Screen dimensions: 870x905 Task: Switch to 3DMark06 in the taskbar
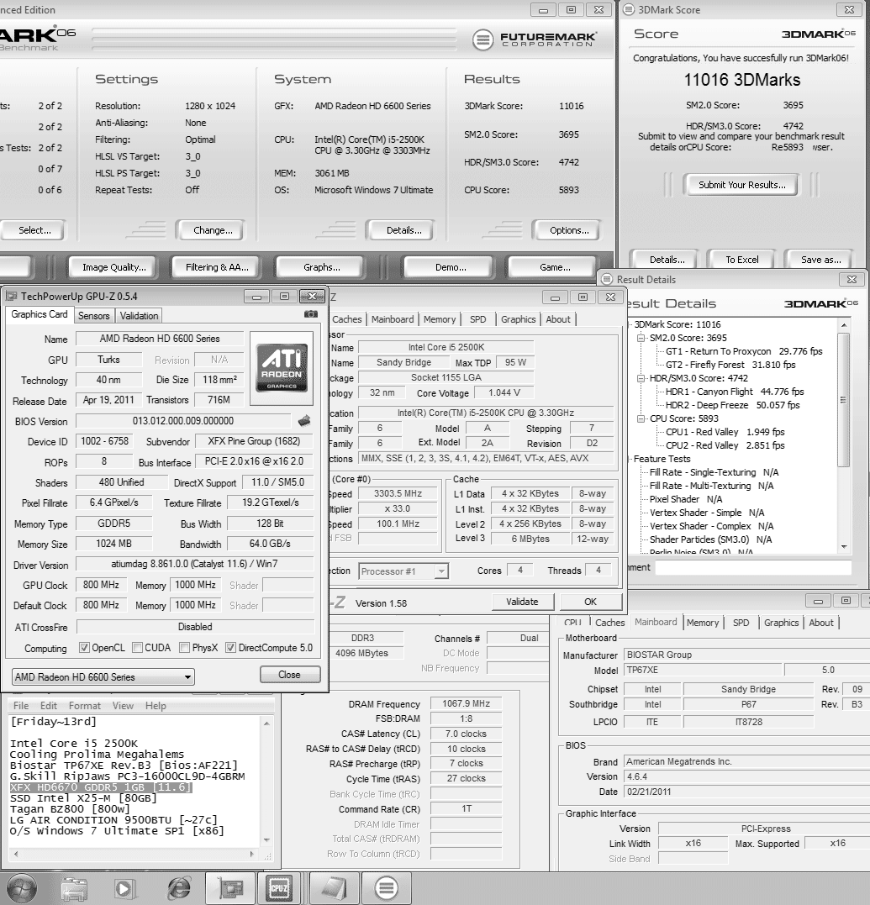[386, 888]
